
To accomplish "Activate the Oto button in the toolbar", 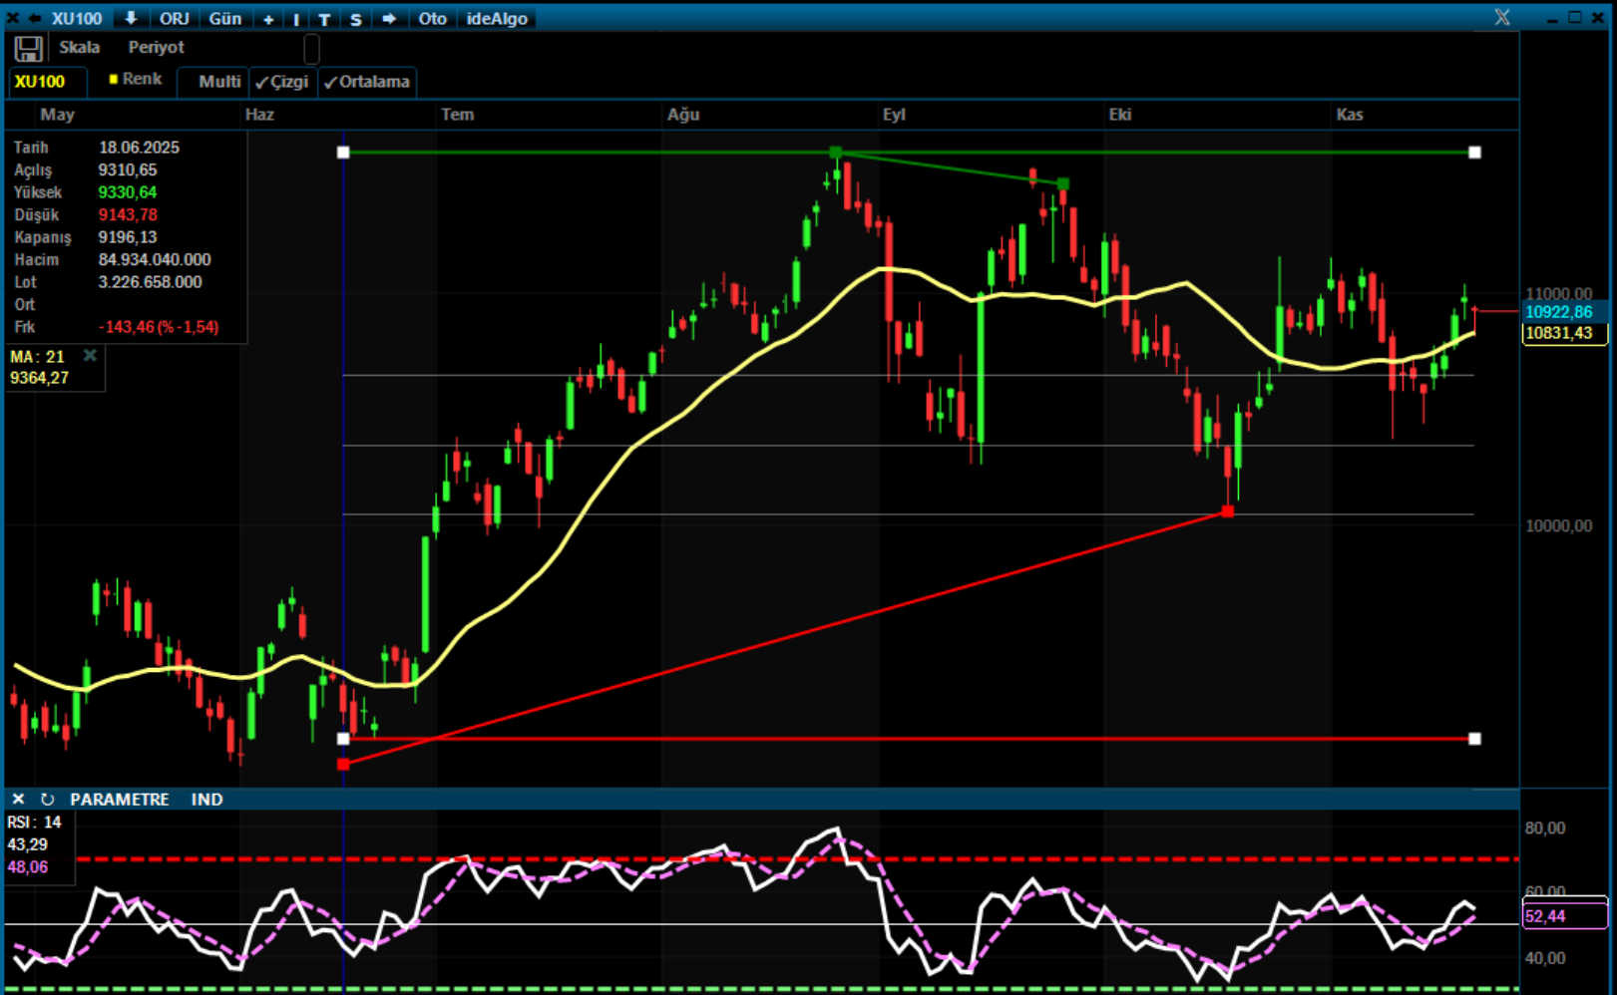I will pos(432,18).
